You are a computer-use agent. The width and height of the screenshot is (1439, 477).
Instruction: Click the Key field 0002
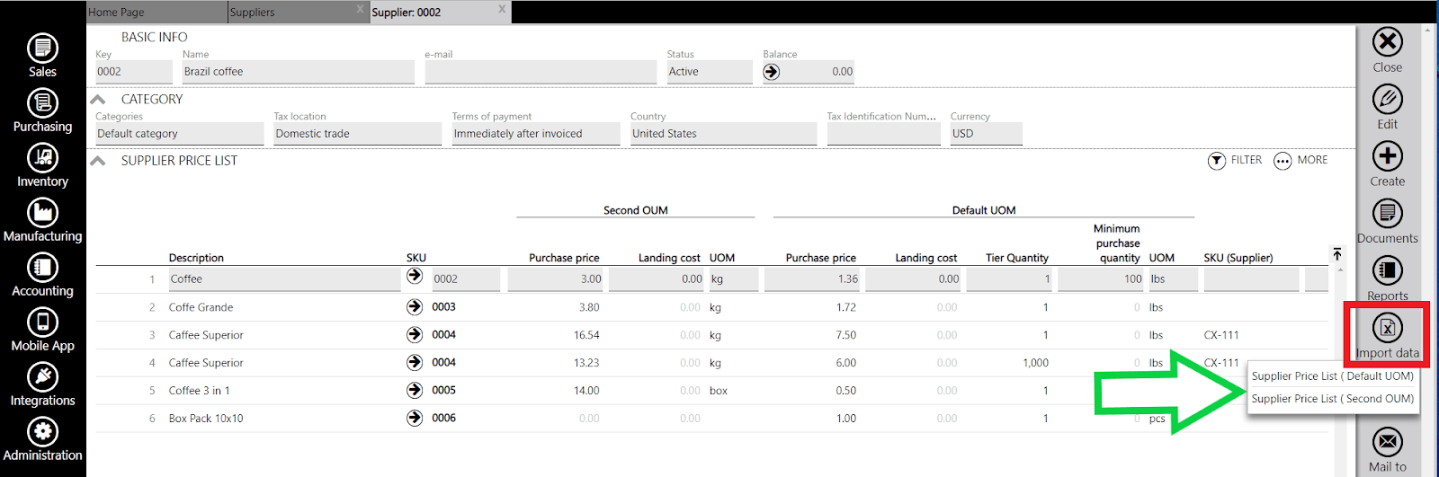133,72
